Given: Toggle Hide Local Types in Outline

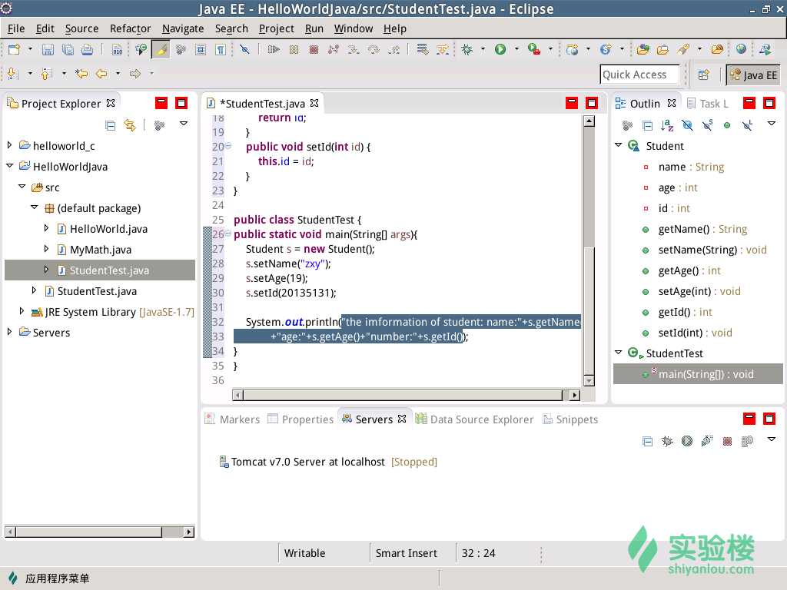Looking at the screenshot, I should [x=747, y=125].
